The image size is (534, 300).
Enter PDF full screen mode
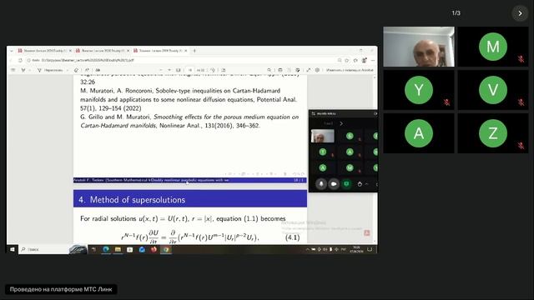308,70
